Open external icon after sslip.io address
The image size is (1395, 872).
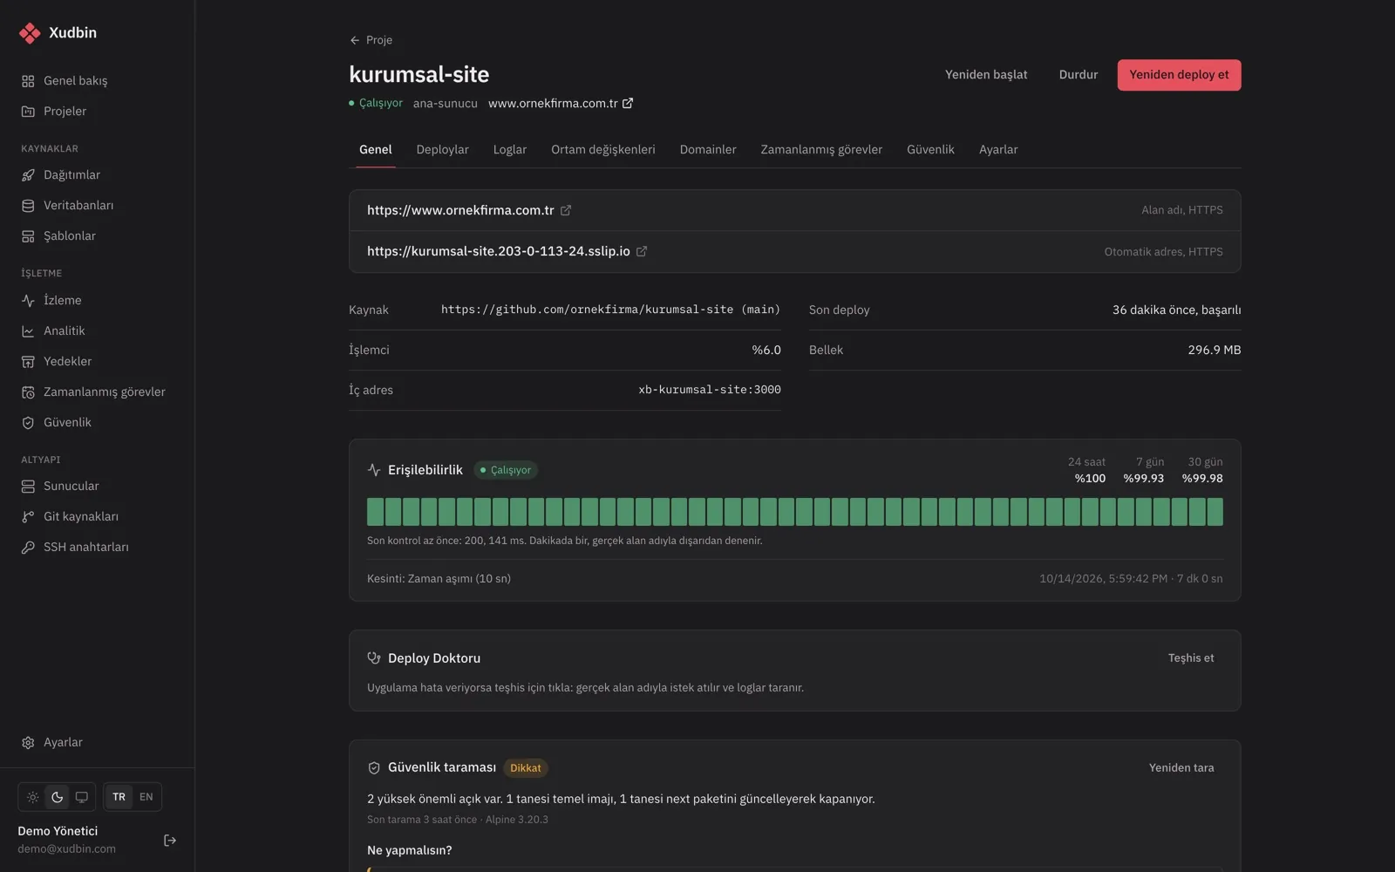pyautogui.click(x=642, y=251)
